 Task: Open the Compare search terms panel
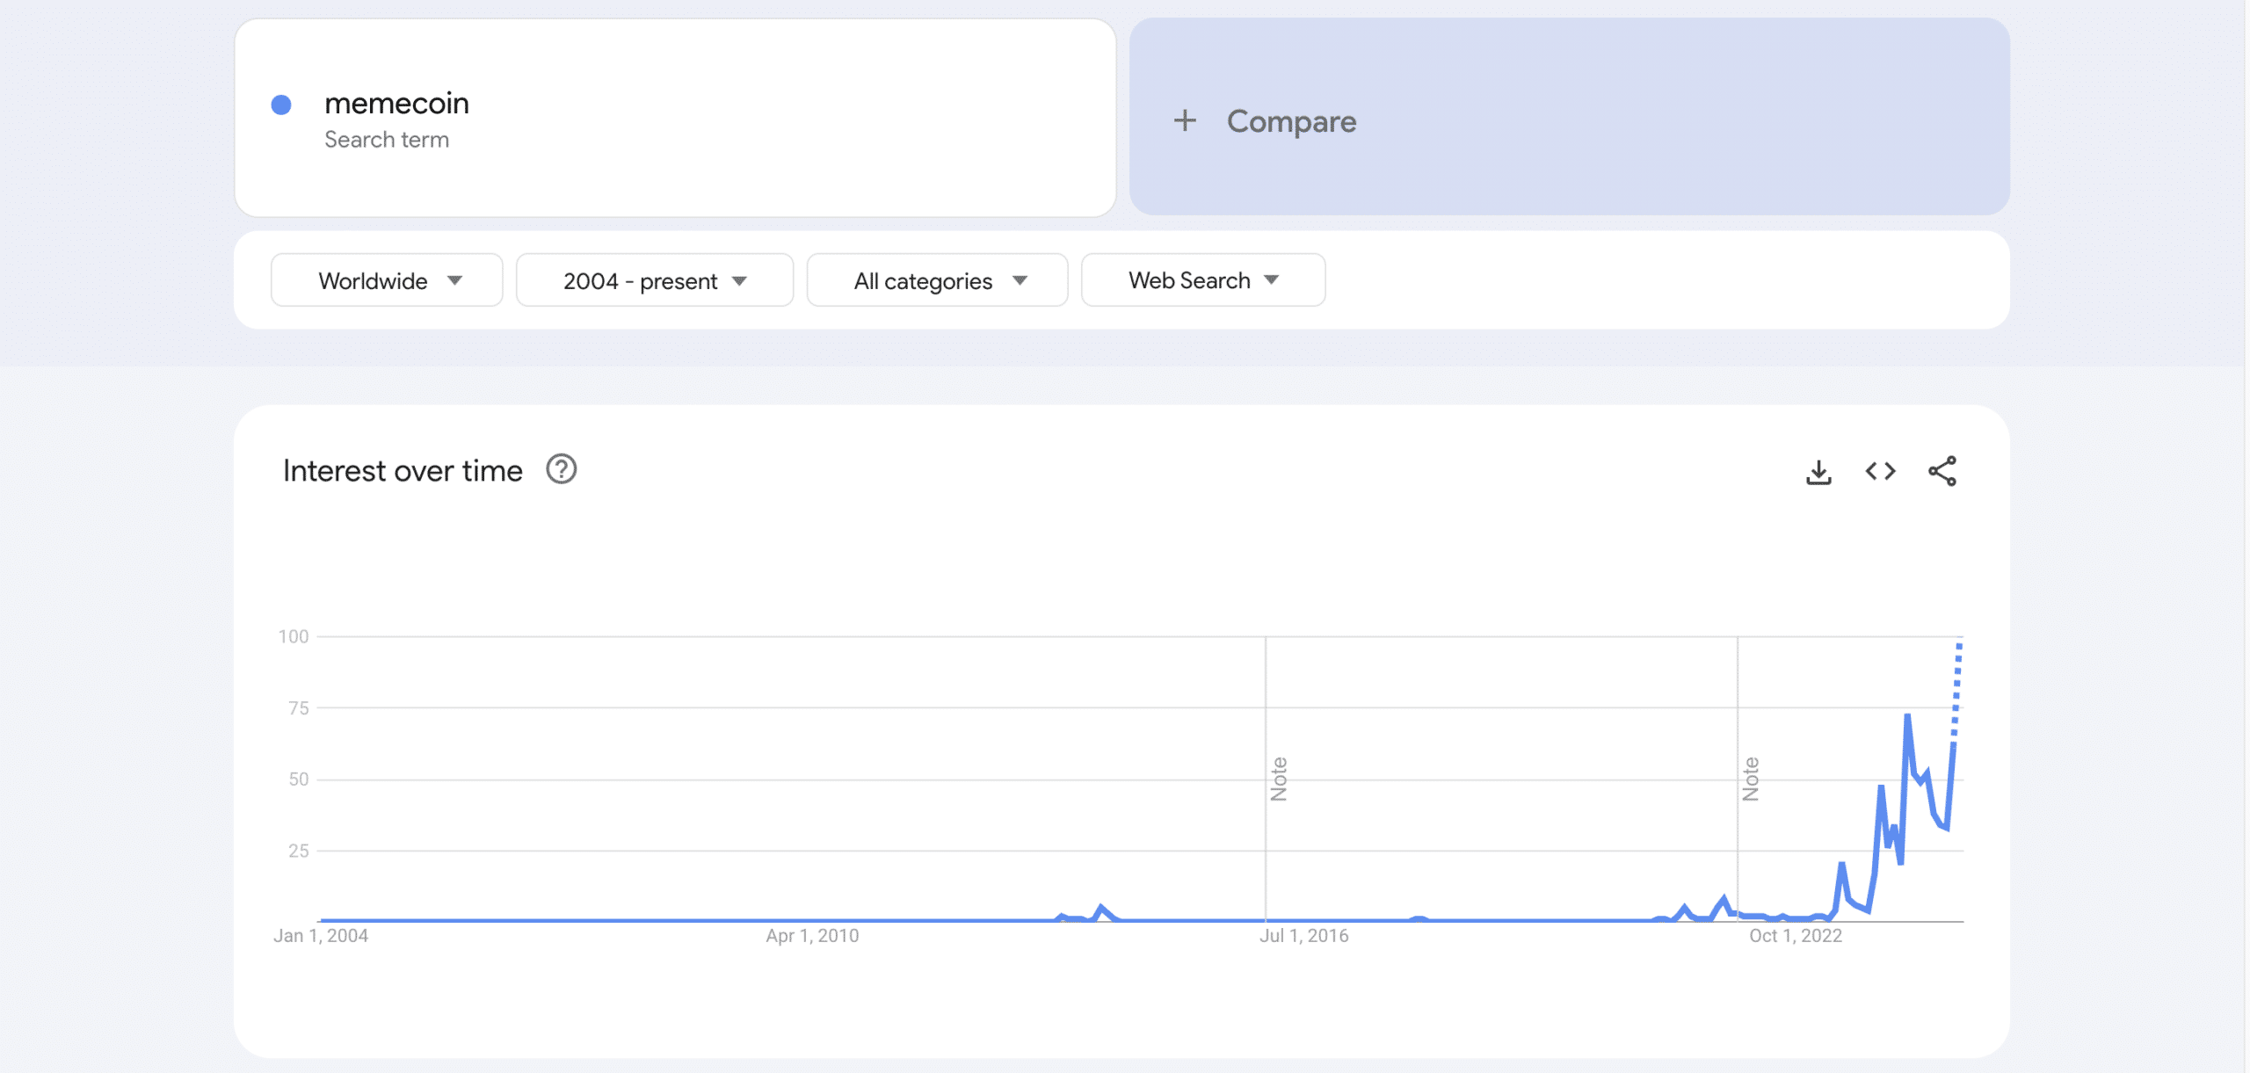click(1568, 120)
